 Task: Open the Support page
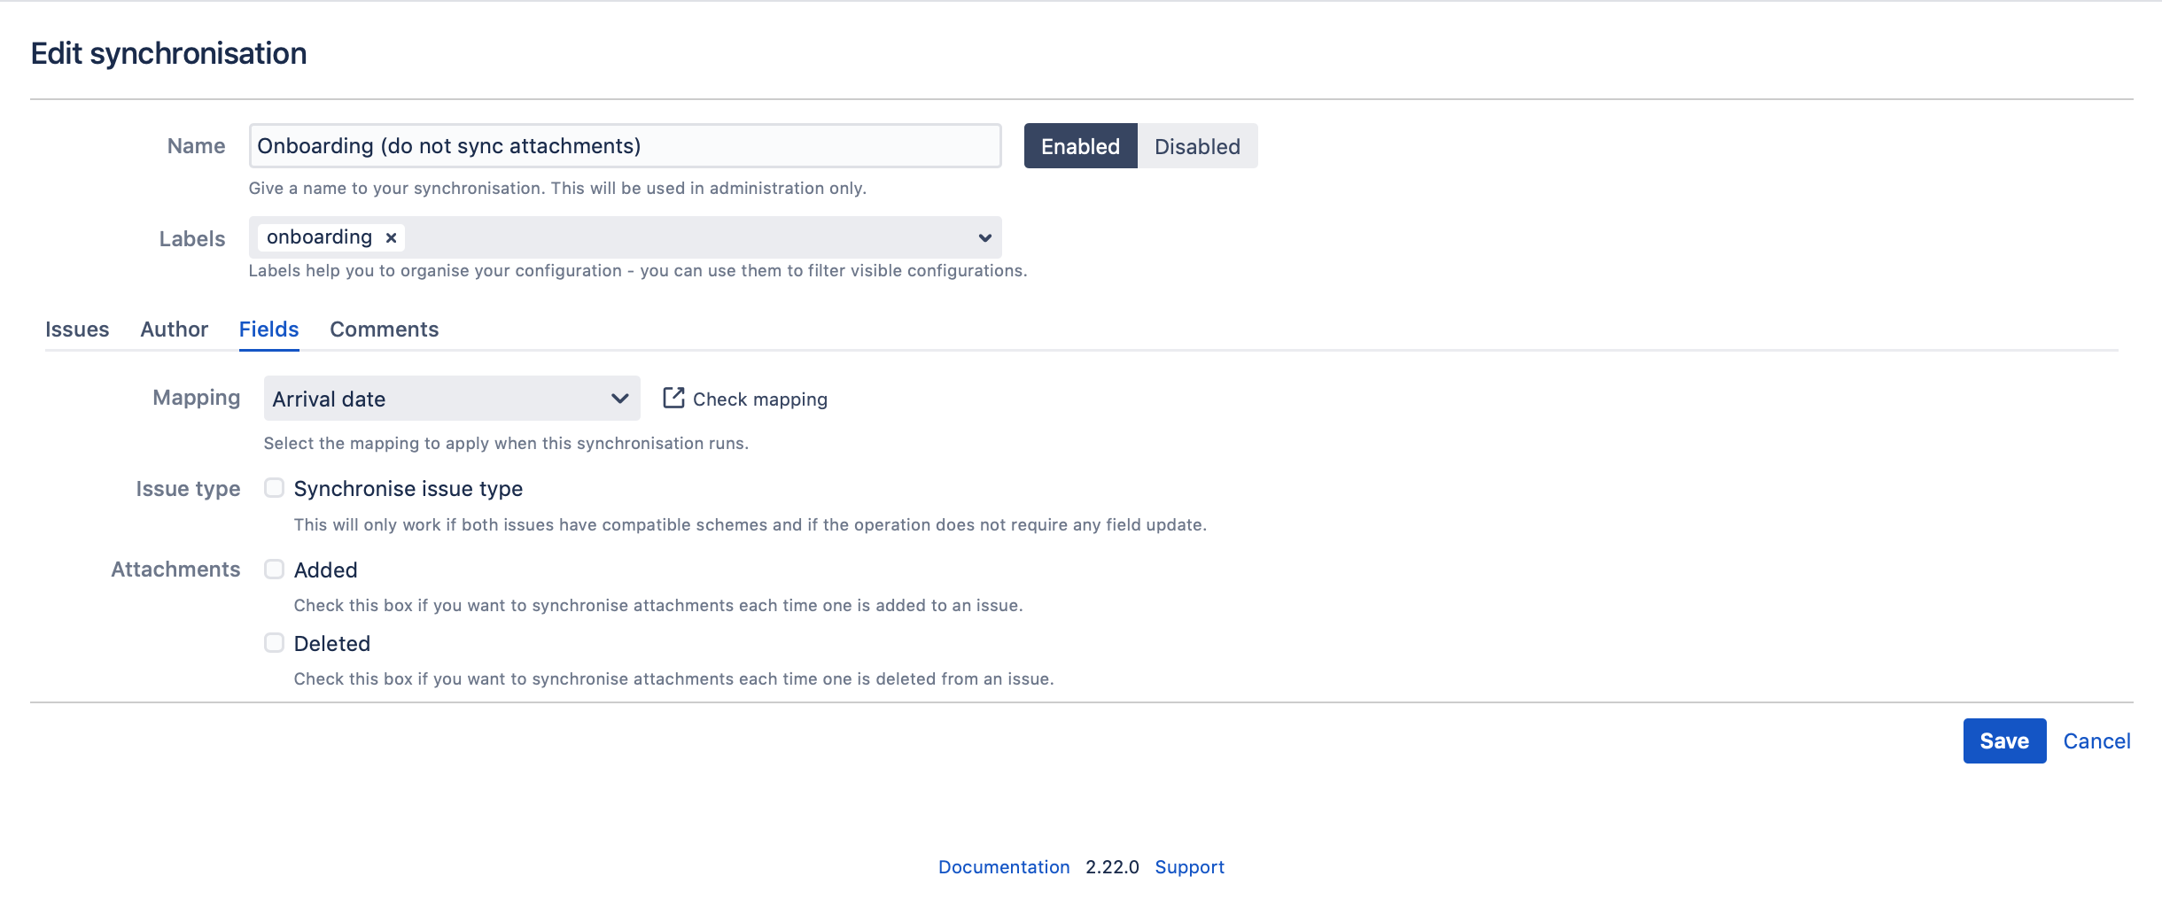(x=1189, y=866)
